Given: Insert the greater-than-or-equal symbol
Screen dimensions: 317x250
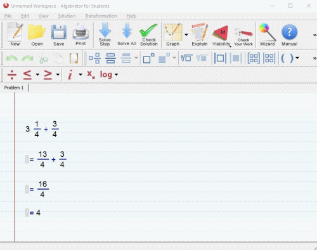Looking at the screenshot, I should [48, 75].
